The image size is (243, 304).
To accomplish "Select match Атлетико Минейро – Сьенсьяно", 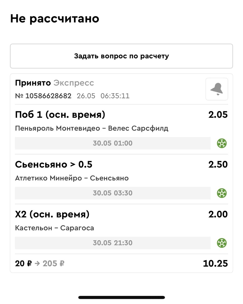I will click(72, 178).
